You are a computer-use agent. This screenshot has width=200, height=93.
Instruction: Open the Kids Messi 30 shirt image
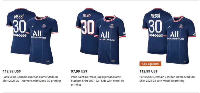point(101,36)
